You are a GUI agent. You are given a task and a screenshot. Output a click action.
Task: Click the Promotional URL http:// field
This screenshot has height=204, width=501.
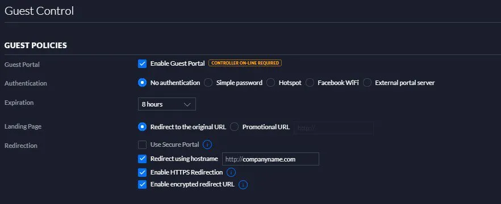point(333,128)
